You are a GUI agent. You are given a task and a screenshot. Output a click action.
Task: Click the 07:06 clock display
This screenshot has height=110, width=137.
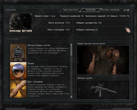coord(126,10)
